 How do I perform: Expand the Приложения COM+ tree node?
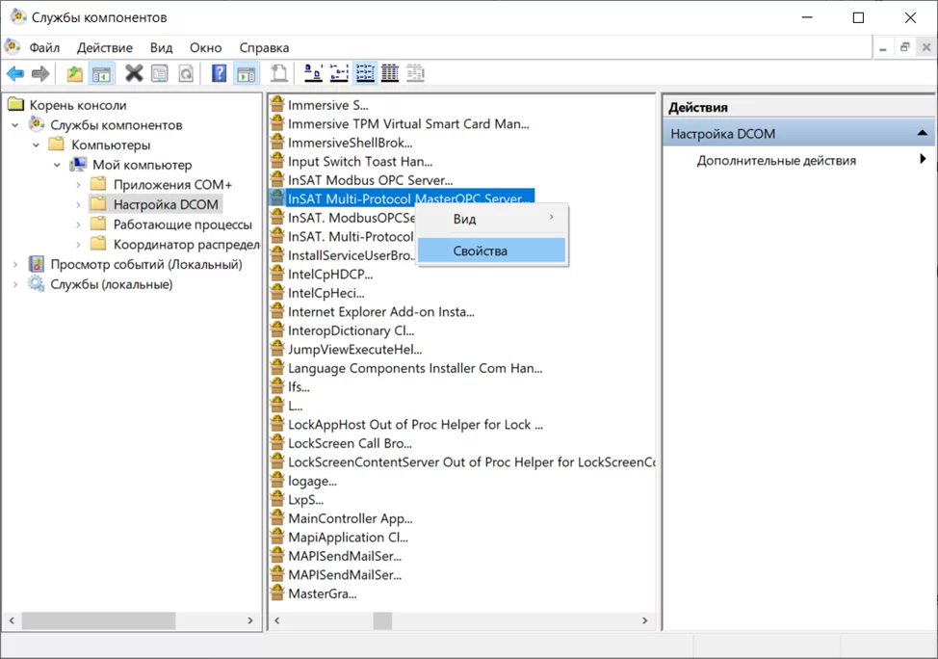(x=78, y=185)
